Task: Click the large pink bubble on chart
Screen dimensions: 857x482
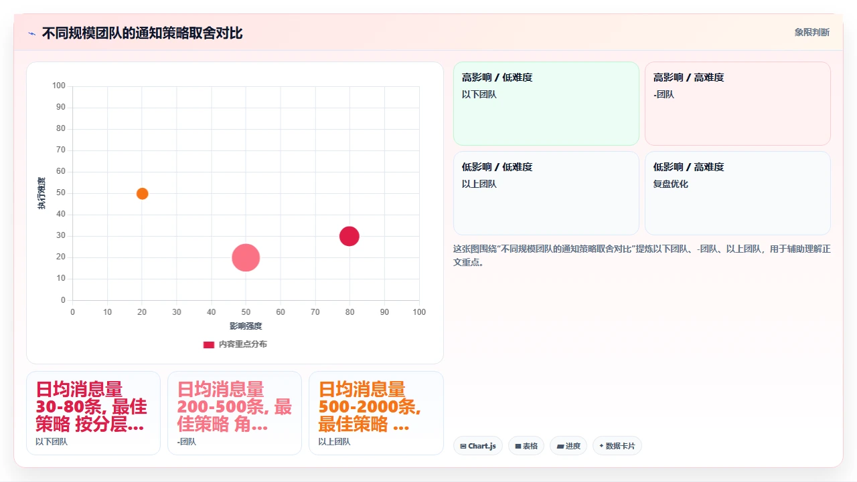Action: [246, 257]
